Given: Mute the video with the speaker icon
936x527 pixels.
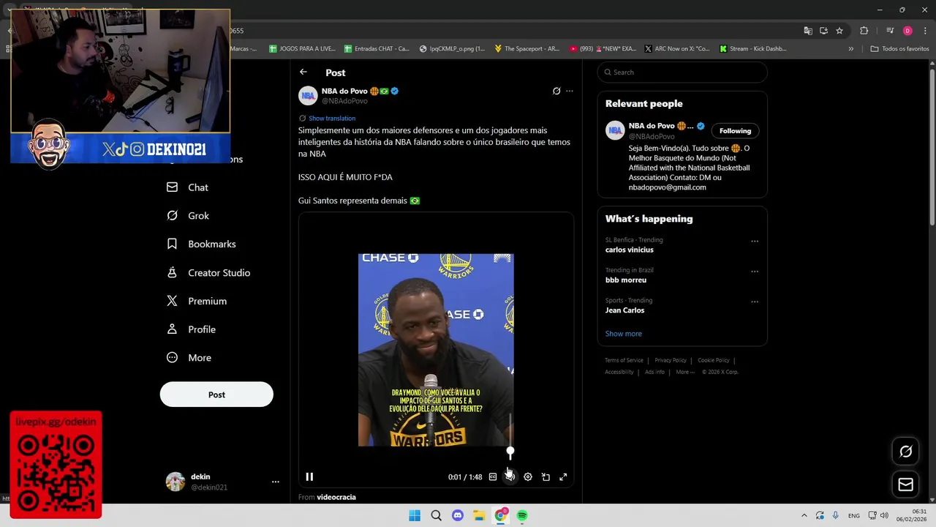Looking at the screenshot, I should coord(510,476).
